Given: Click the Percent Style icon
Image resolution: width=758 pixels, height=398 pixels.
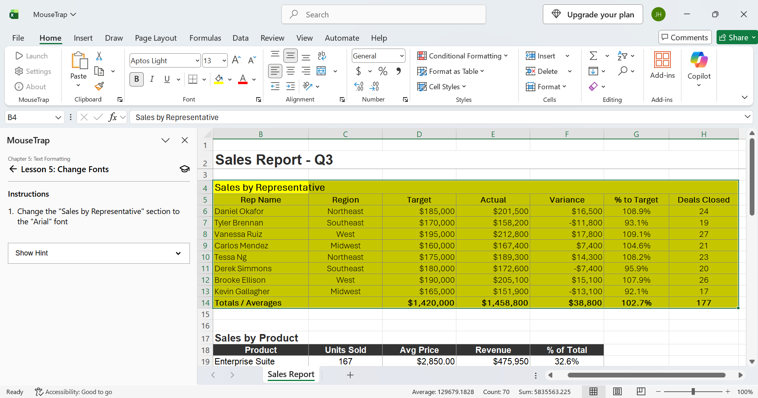Looking at the screenshot, I should click(x=383, y=71).
